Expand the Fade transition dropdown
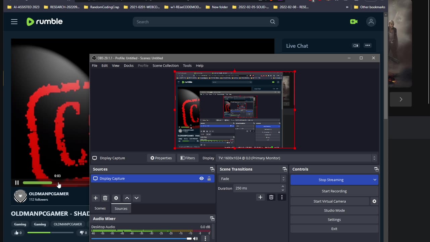Image resolution: width=430 pixels, height=242 pixels. (283, 179)
